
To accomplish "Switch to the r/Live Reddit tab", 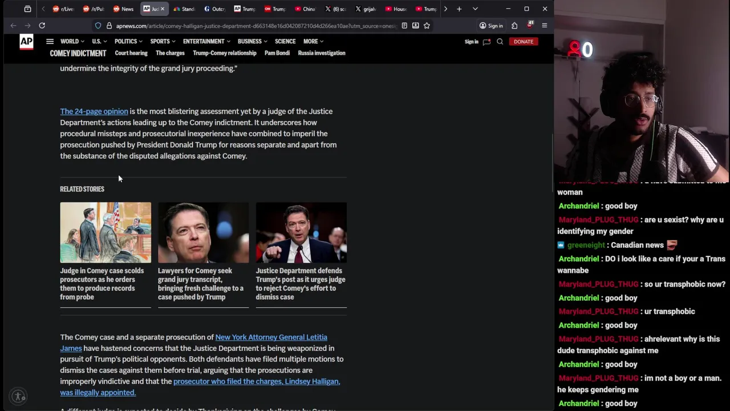I will tap(63, 9).
